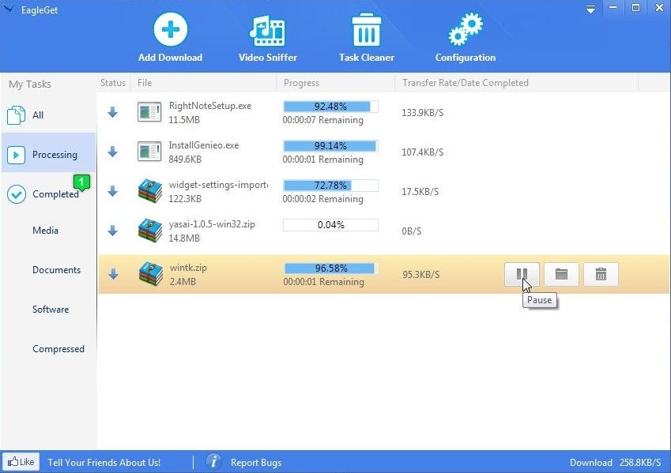Viewport: 671px width, 473px height.
Task: Click RightNoteSetup.exe file type icon
Action: [x=149, y=112]
